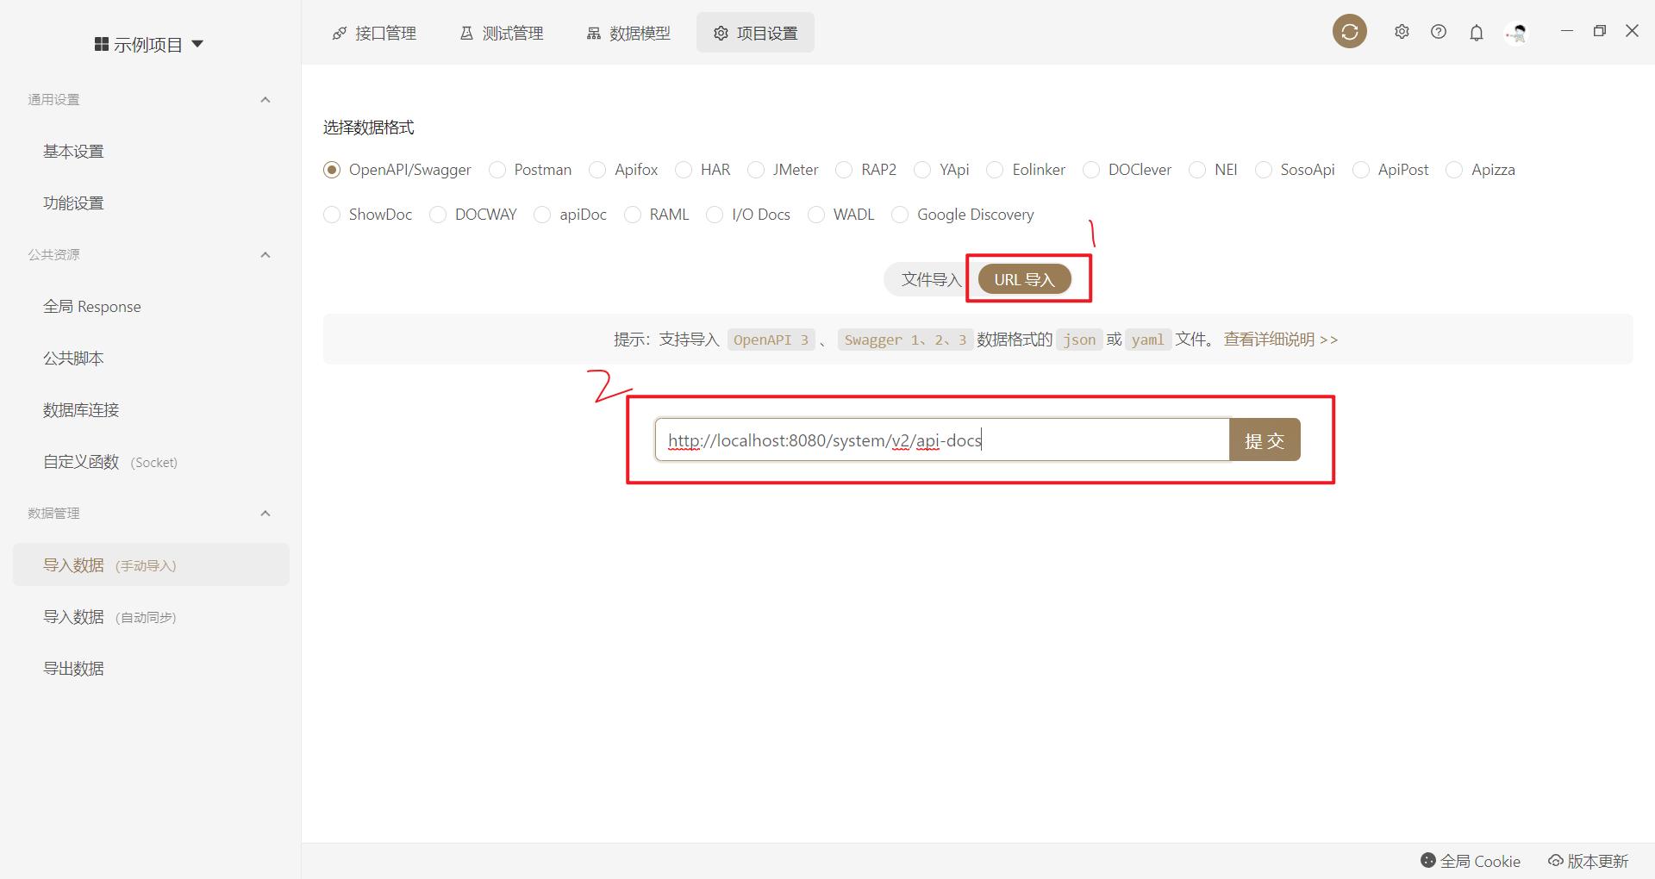1655x879 pixels.
Task: Collapse the 通用设置 section
Action: tap(265, 100)
